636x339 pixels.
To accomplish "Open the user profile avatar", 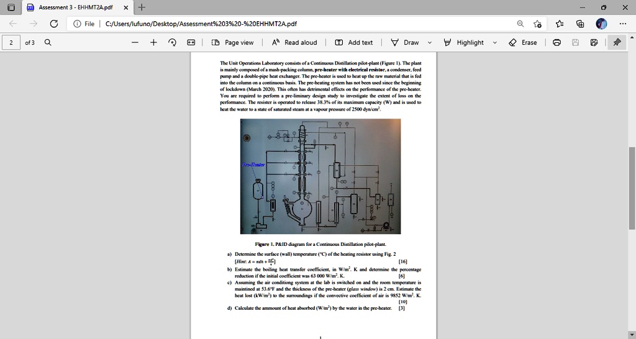I will 601,24.
